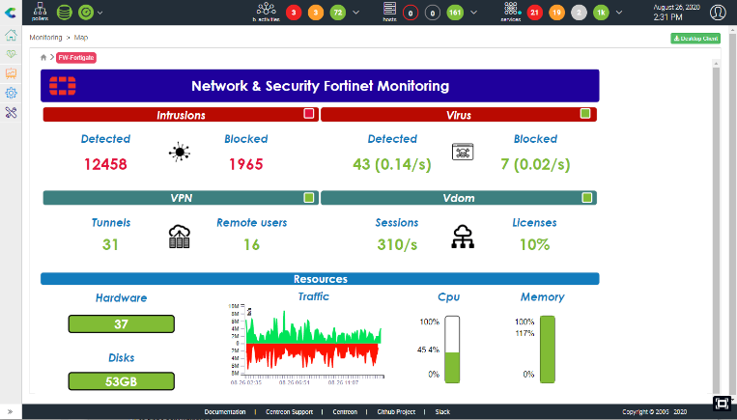
Task: Click Tunnels value 31
Action: click(x=110, y=244)
